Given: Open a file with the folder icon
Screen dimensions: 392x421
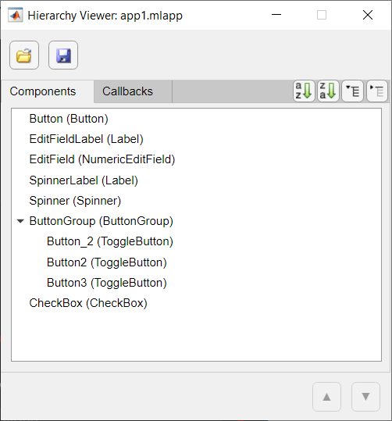Looking at the screenshot, I should (x=24, y=55).
